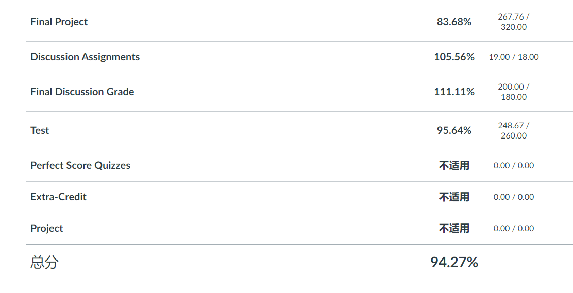This screenshot has height=293, width=573.
Task: Click the 248.67 / 260.00 points score
Action: (514, 130)
